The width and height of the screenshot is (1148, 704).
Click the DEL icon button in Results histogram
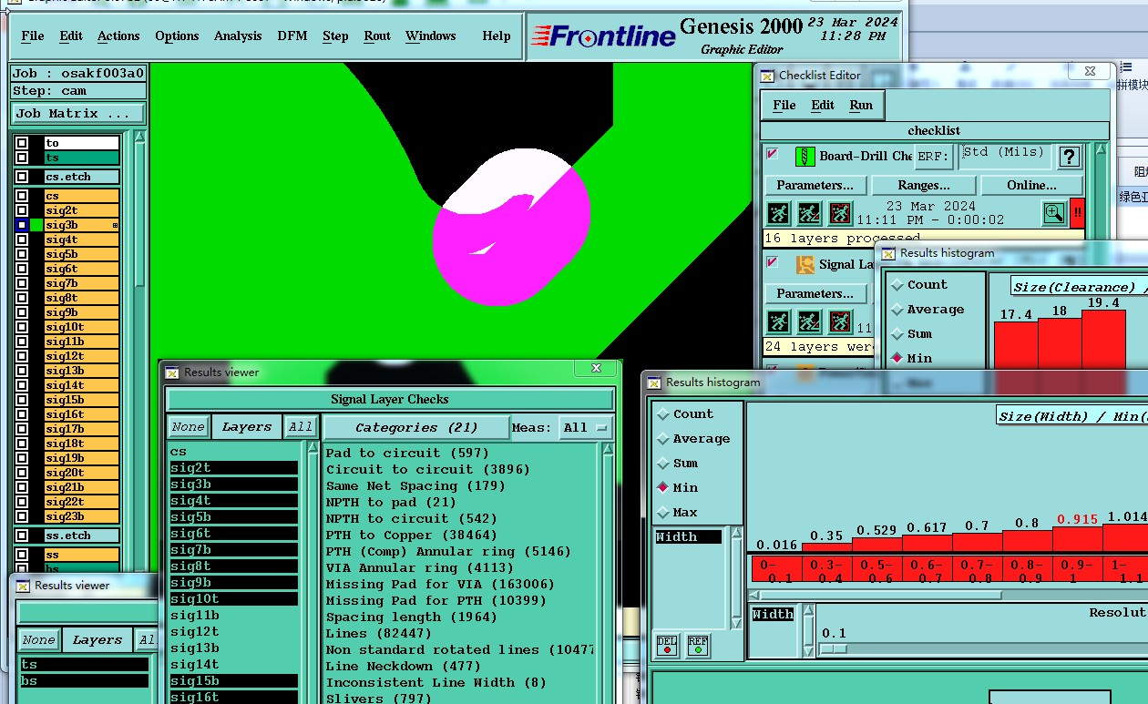(667, 646)
